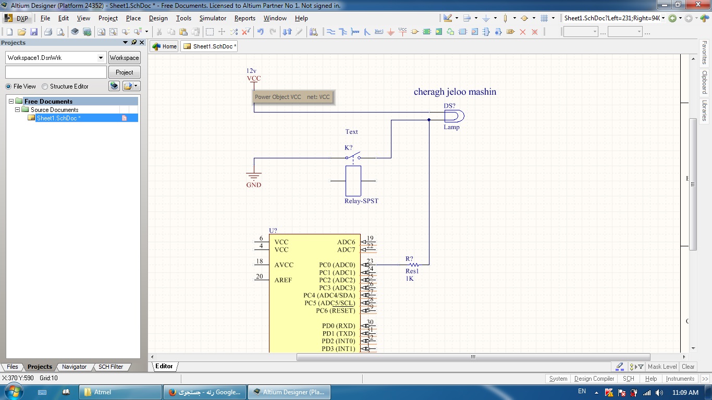712x400 pixels.
Task: Open the Firefox Google window from the taskbar
Action: [x=204, y=392]
